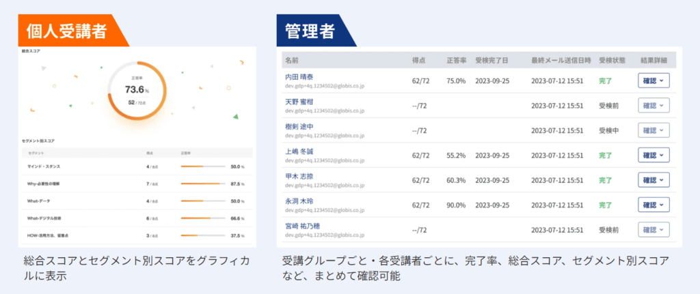Click the Why-必要性の理解 87.5% progress bar
700x294 pixels.
[x=202, y=184]
